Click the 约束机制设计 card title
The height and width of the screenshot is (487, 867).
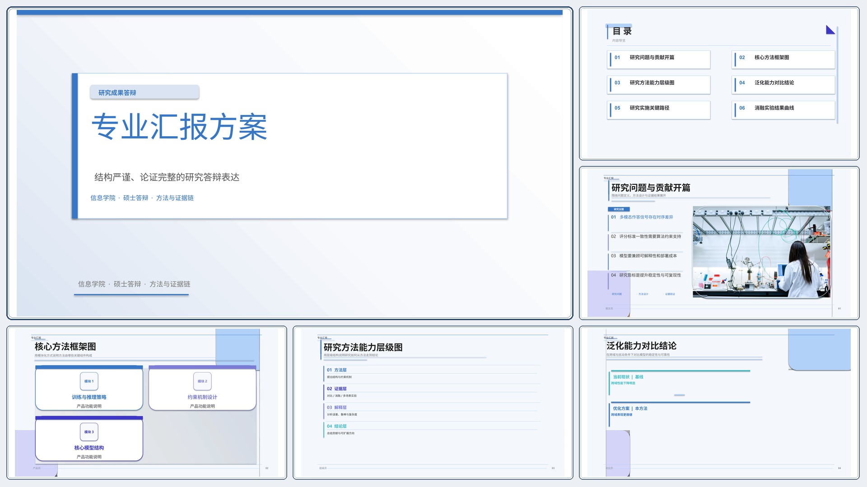pos(202,397)
